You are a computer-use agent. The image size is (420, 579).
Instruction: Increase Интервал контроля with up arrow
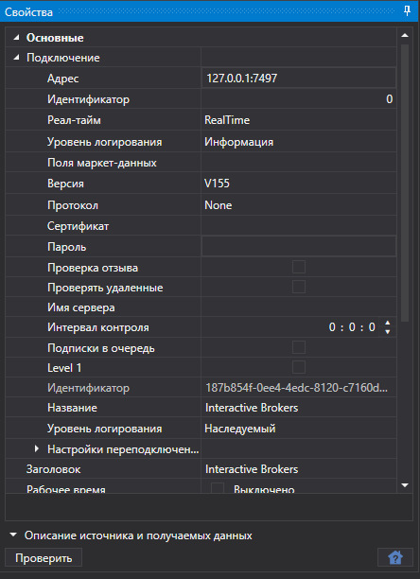[388, 324]
